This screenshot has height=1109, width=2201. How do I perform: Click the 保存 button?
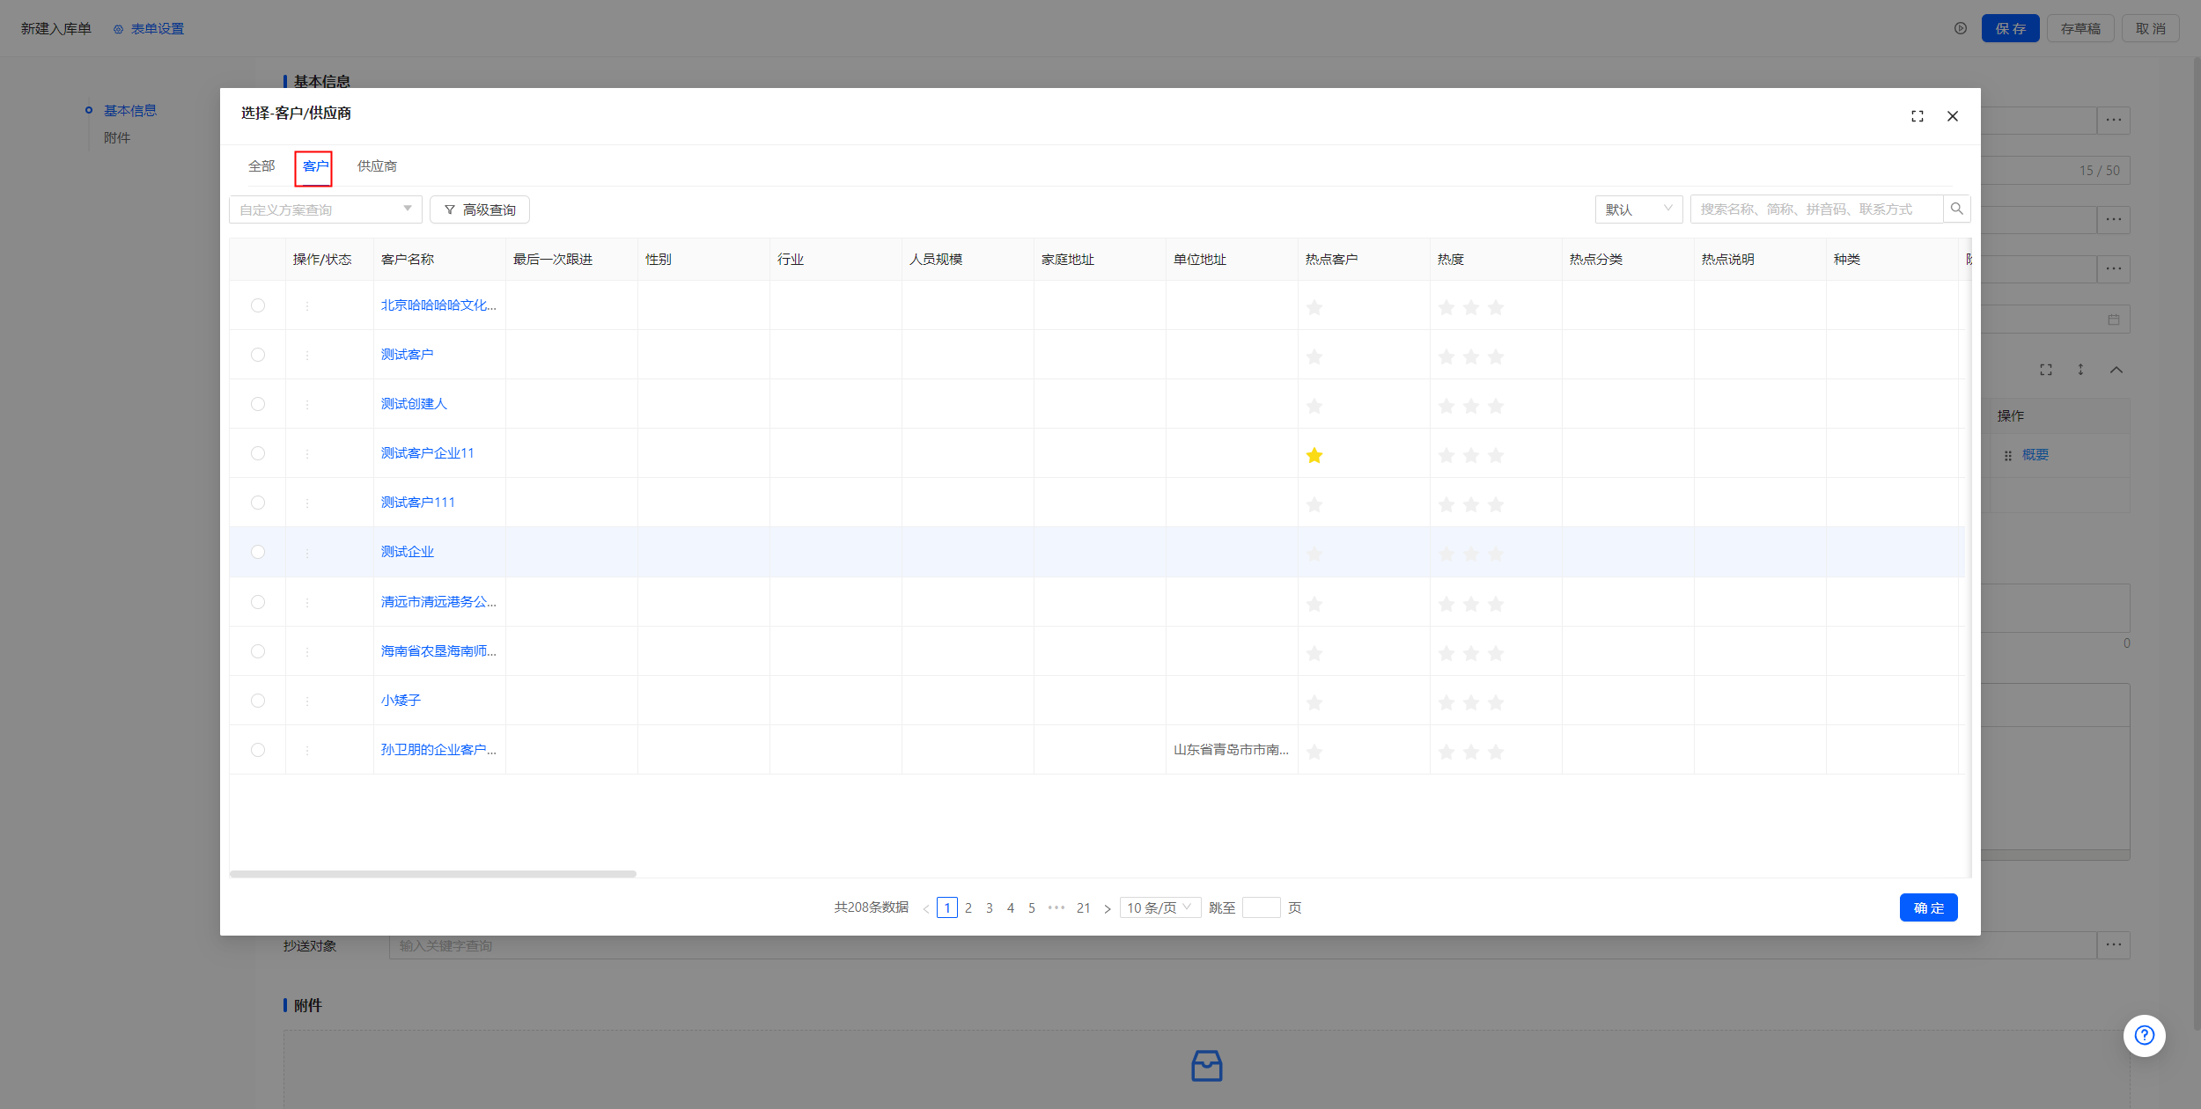click(x=2010, y=28)
